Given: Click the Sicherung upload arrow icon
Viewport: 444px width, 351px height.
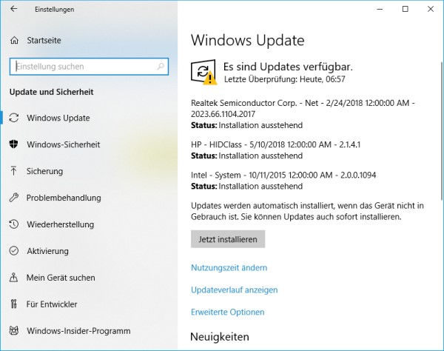Looking at the screenshot, I should (x=13, y=171).
